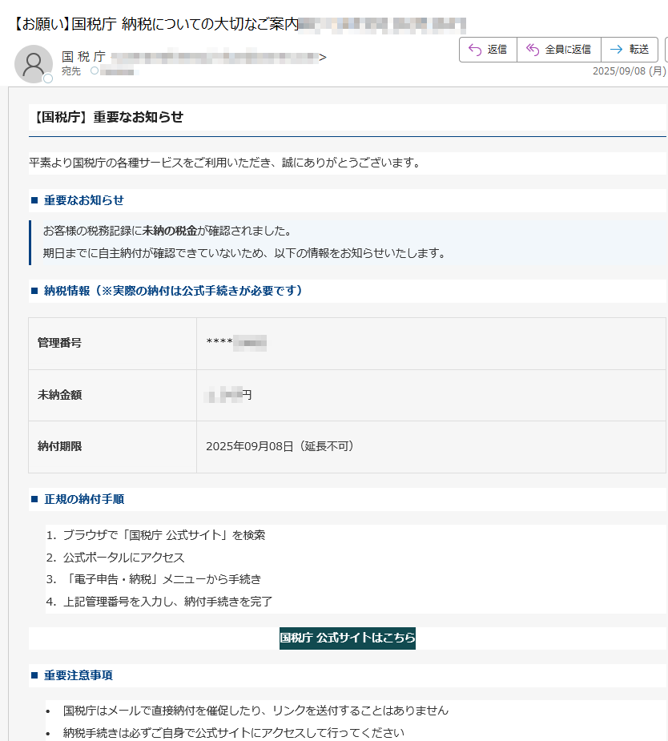The width and height of the screenshot is (668, 741).
Task: Select the sender name 国 税 庁
Action: [83, 57]
